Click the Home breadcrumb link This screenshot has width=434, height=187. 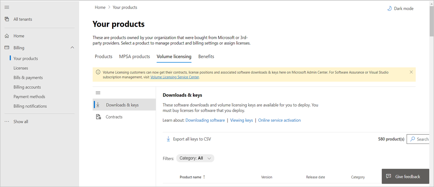click(100, 7)
